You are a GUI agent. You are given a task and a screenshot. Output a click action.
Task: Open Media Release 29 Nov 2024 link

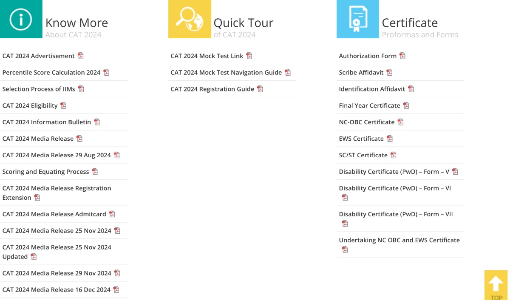(x=57, y=274)
